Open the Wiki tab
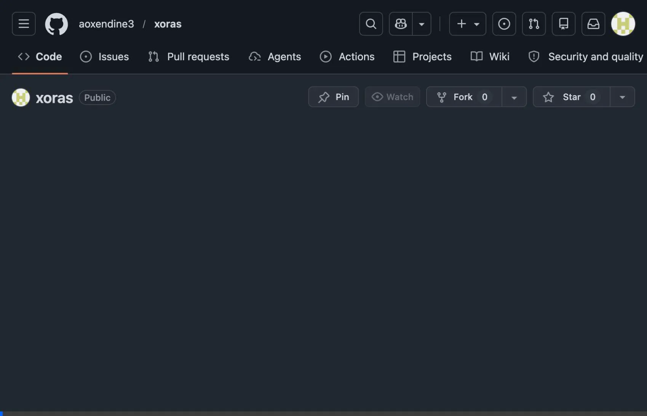 tap(490, 57)
